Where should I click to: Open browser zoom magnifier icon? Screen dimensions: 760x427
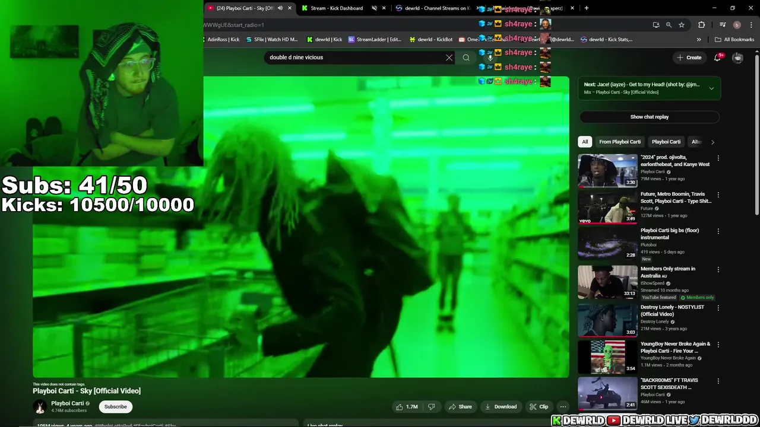coord(669,25)
